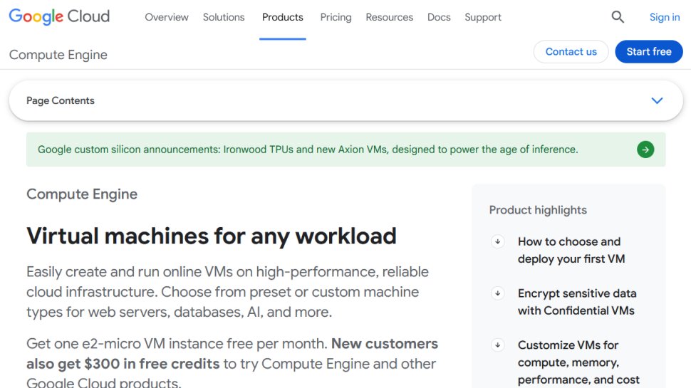The height and width of the screenshot is (388, 691).
Task: Click the Google Cloud logo
Action: tap(59, 17)
